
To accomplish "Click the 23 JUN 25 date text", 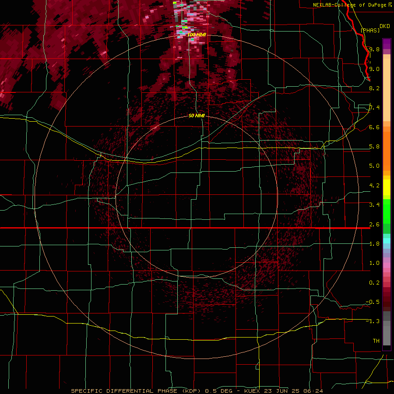I will (x=281, y=391).
